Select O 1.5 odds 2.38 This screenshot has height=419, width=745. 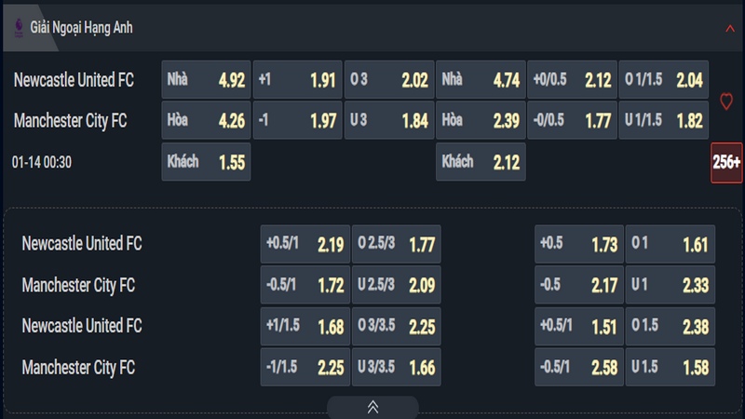click(x=670, y=326)
